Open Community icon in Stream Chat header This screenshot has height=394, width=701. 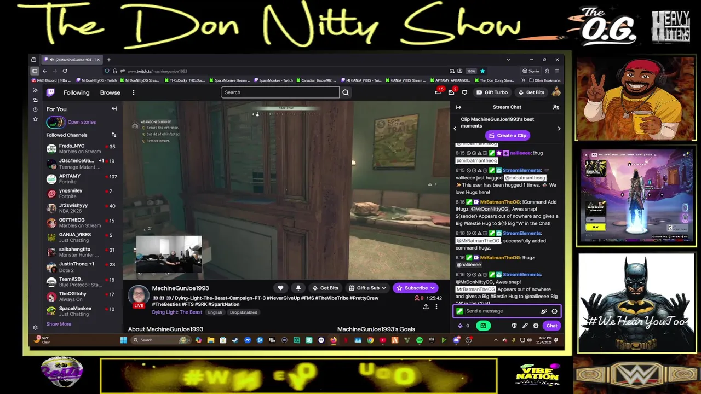(555, 107)
